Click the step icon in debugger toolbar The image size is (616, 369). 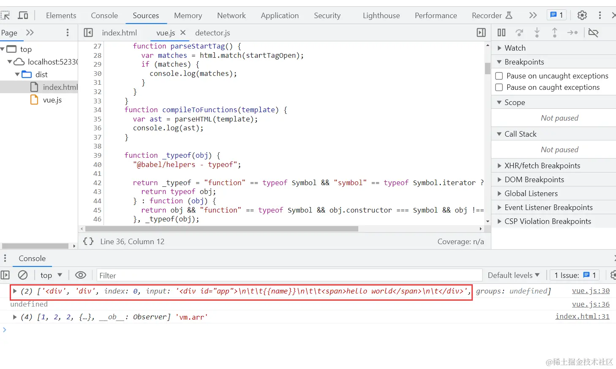(x=572, y=32)
